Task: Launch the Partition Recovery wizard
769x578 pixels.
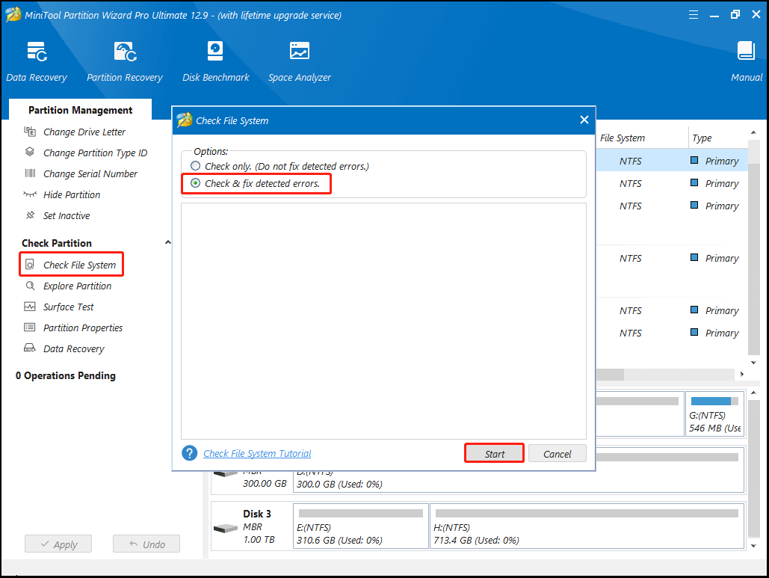Action: [124, 60]
